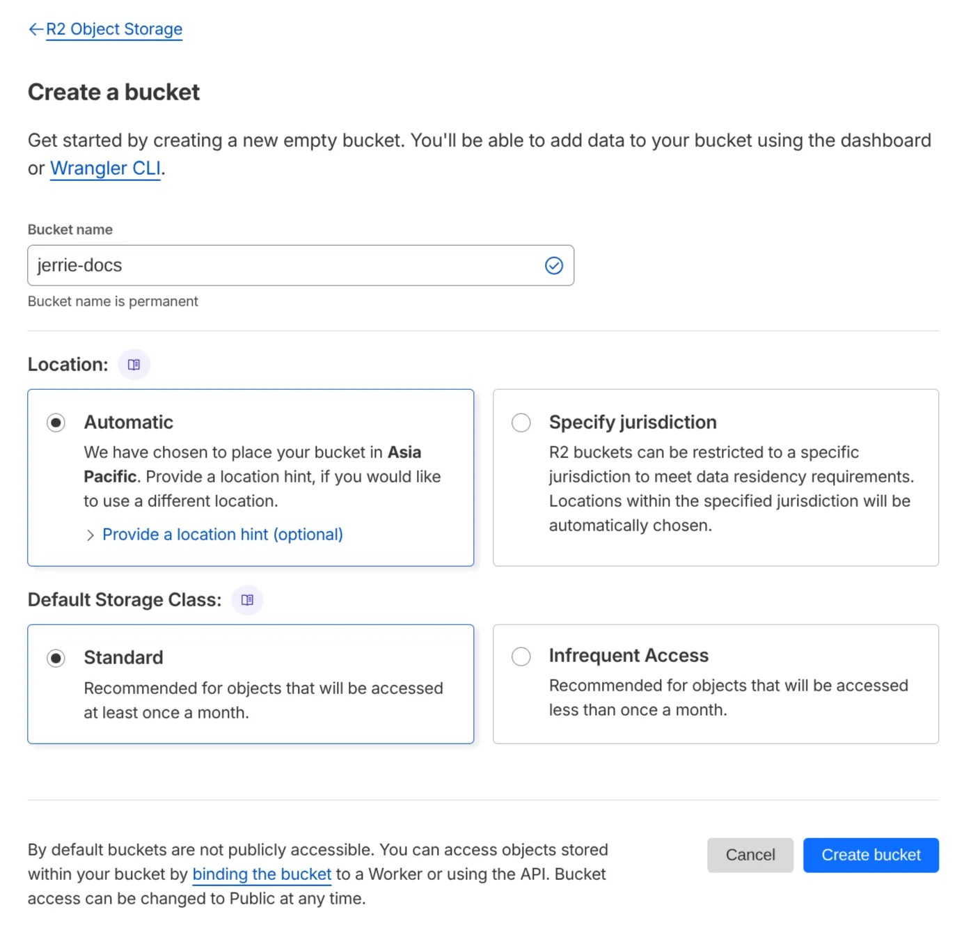Click the Cancel button
Viewport: 964px width, 937px height.
[x=750, y=855]
